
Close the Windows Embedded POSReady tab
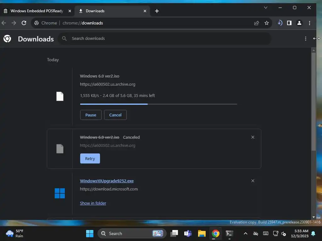click(70, 11)
